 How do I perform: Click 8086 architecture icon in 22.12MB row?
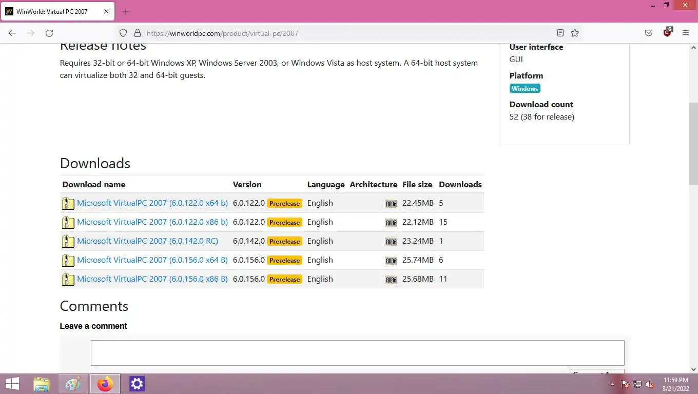(x=391, y=223)
